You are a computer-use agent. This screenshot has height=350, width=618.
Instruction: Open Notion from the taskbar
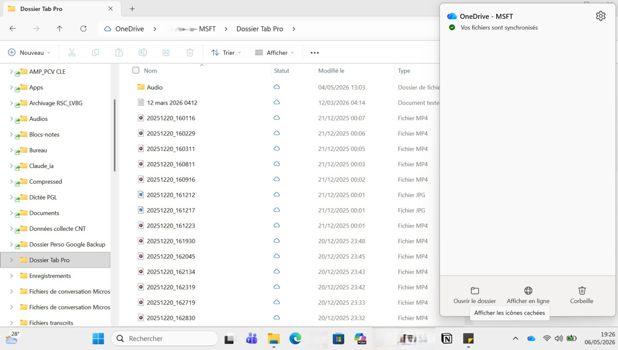(446, 338)
